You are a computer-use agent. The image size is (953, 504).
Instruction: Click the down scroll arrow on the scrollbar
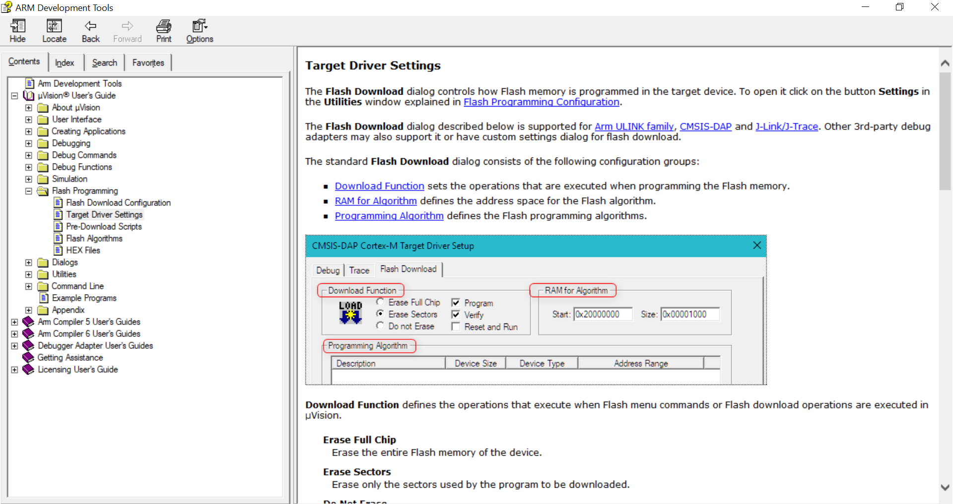click(x=946, y=487)
